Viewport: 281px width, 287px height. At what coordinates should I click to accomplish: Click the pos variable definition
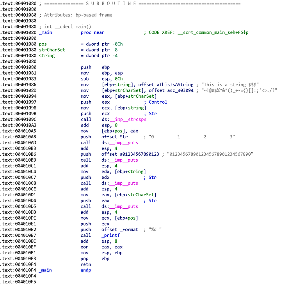81,44
